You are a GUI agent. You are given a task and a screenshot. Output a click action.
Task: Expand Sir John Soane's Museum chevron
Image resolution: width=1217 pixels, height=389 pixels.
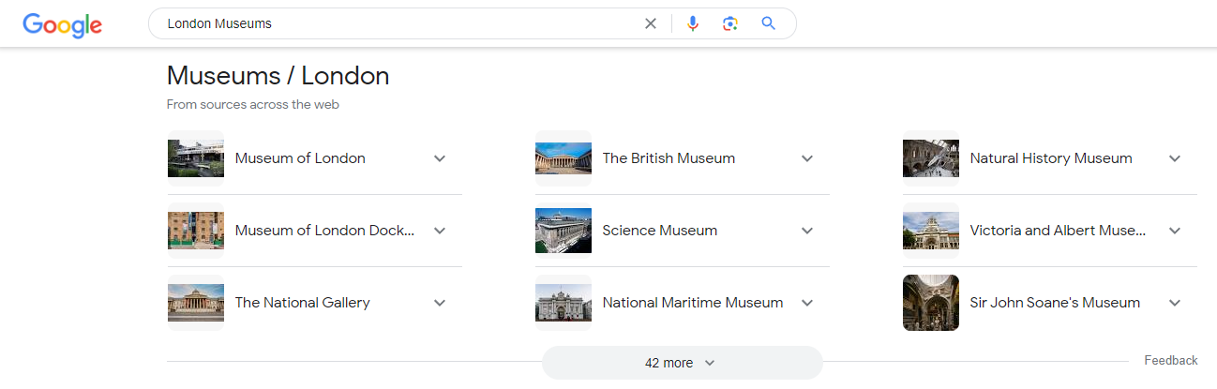tap(1175, 303)
